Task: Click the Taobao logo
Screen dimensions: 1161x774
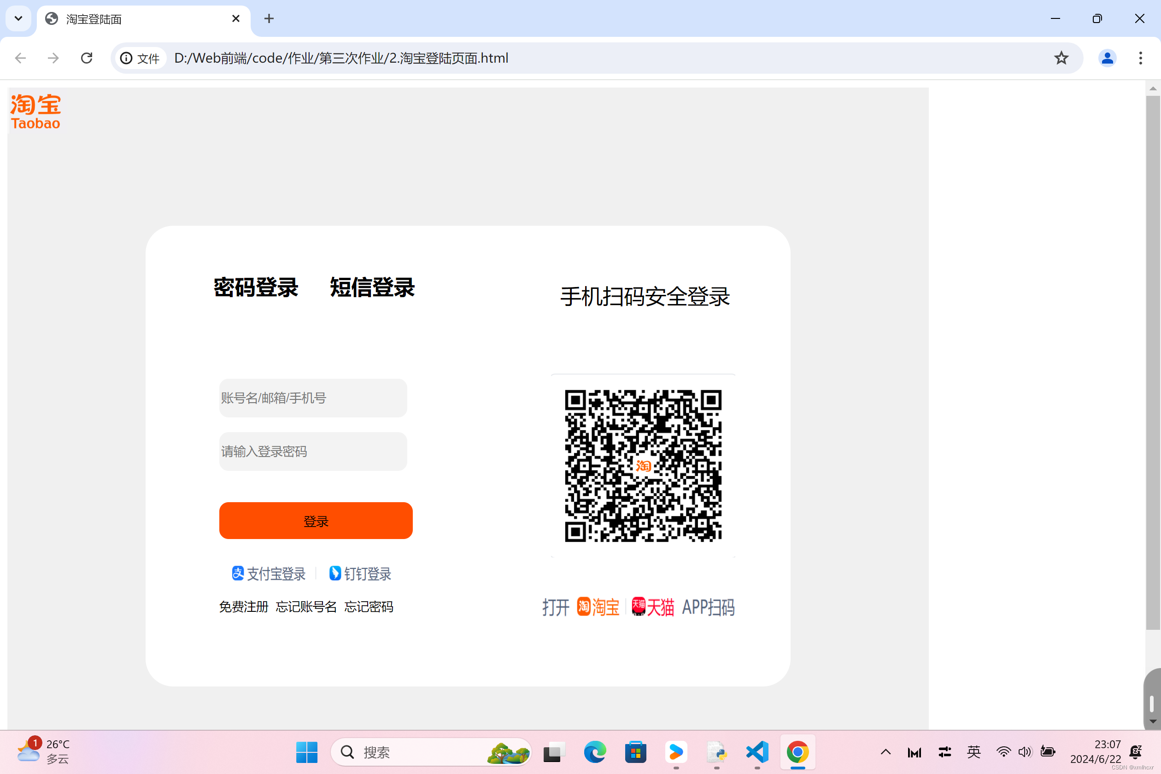Action: pos(35,111)
